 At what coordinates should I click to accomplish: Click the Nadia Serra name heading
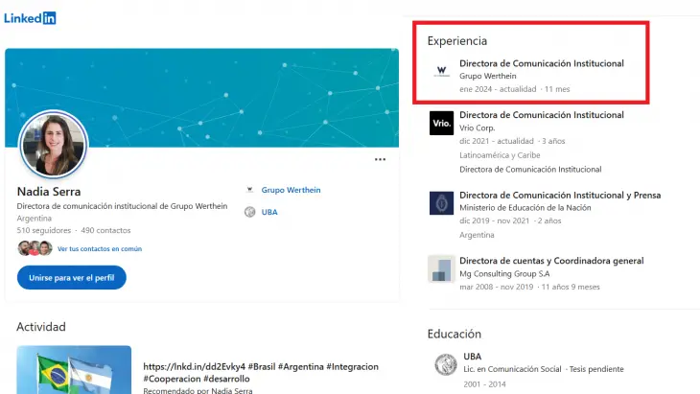click(x=49, y=192)
